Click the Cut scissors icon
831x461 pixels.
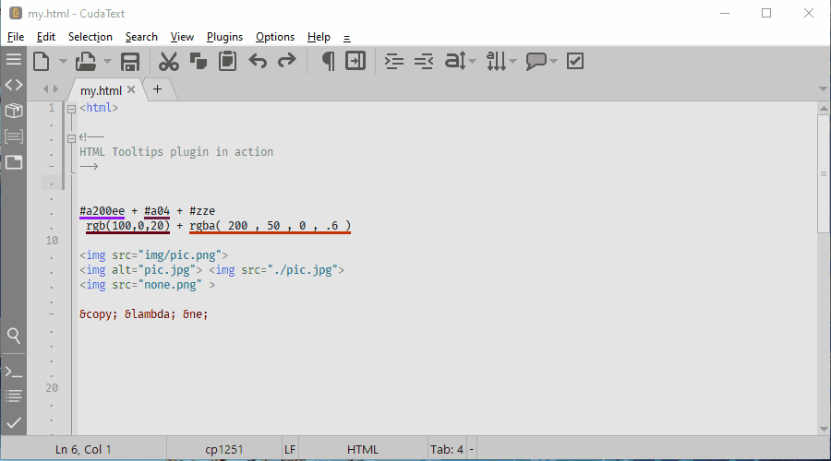coord(168,62)
